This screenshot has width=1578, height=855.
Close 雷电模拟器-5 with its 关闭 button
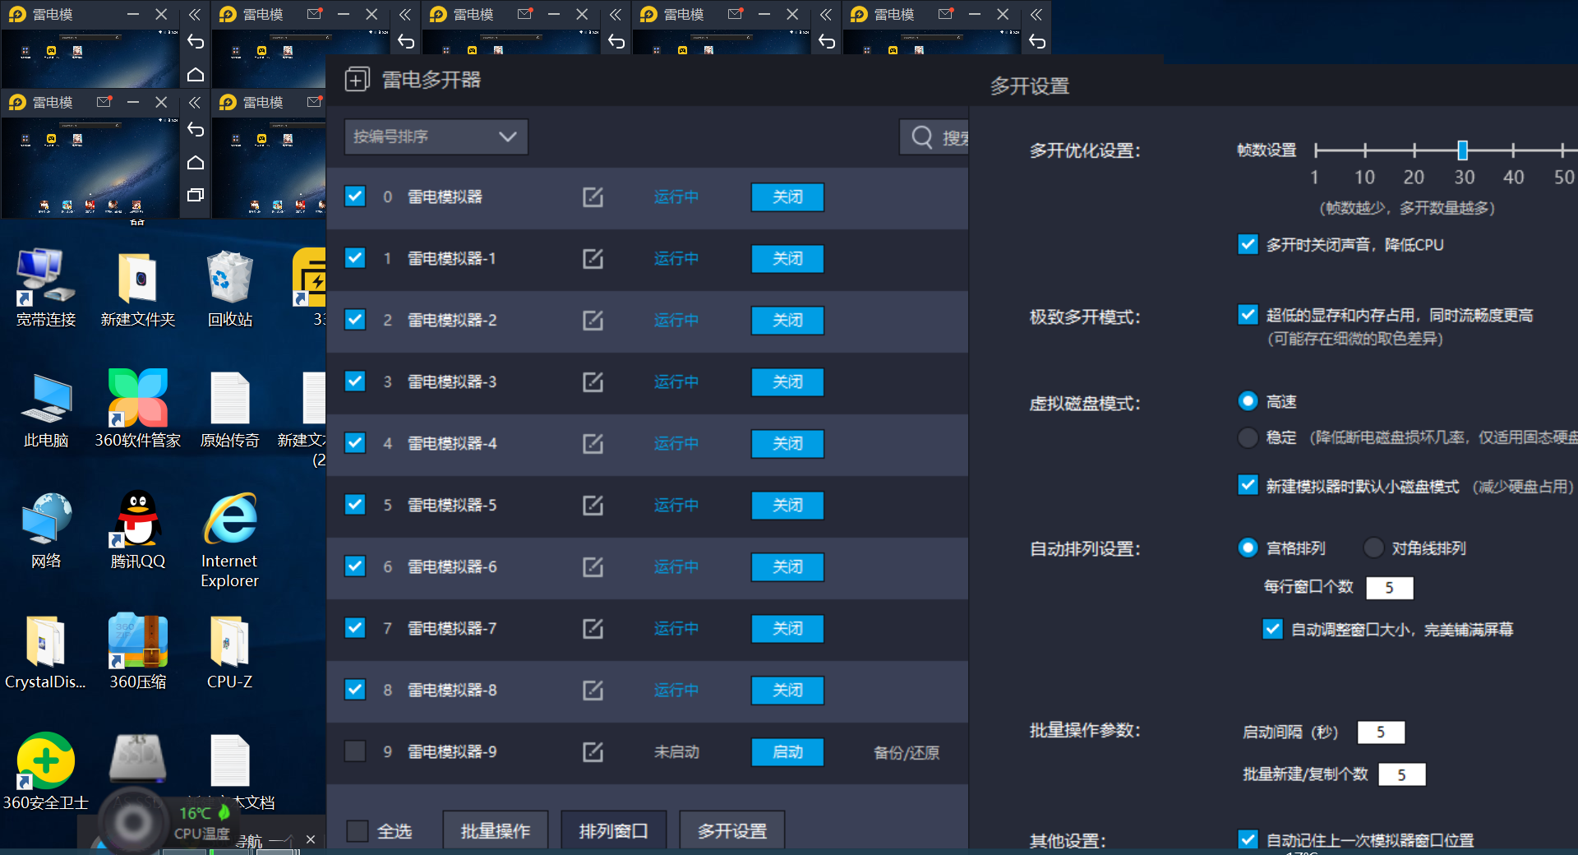coord(787,505)
